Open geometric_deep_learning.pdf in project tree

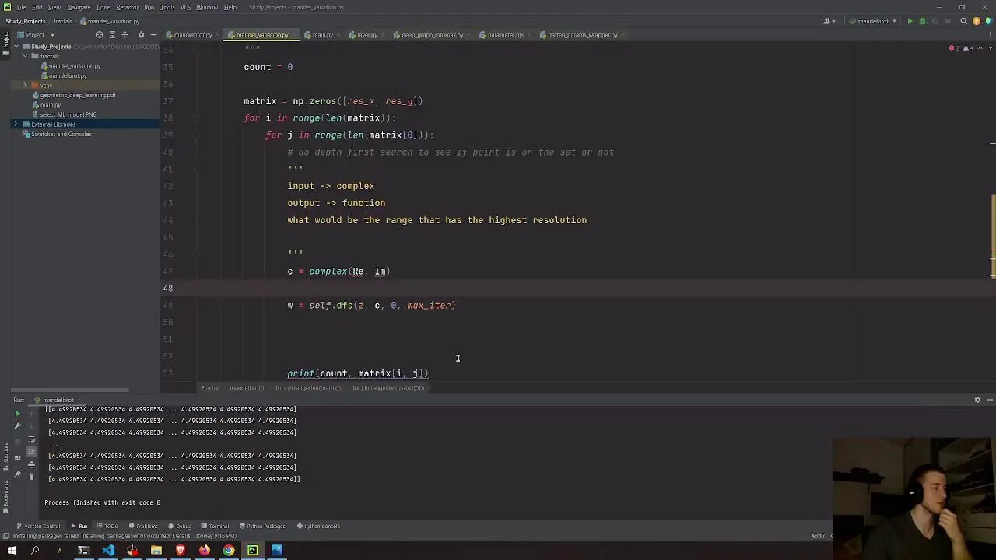(78, 95)
